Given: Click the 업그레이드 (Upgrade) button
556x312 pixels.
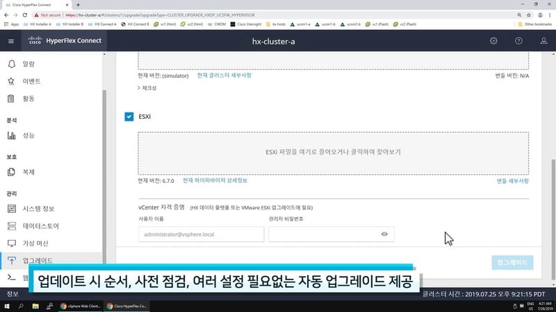Looking at the screenshot, I should tap(512, 263).
